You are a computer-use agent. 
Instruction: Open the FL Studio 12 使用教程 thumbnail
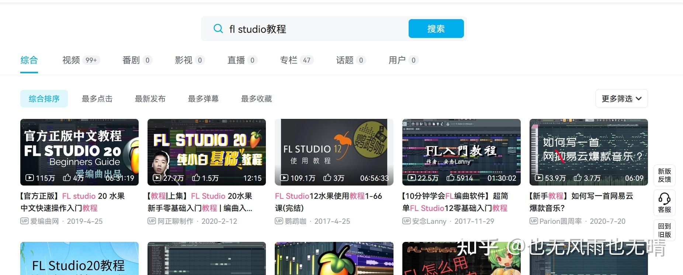click(x=334, y=152)
